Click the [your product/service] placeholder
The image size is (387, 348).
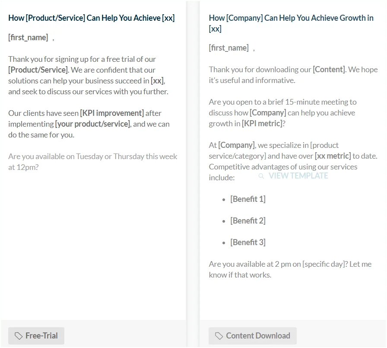pyautogui.click(x=92, y=124)
